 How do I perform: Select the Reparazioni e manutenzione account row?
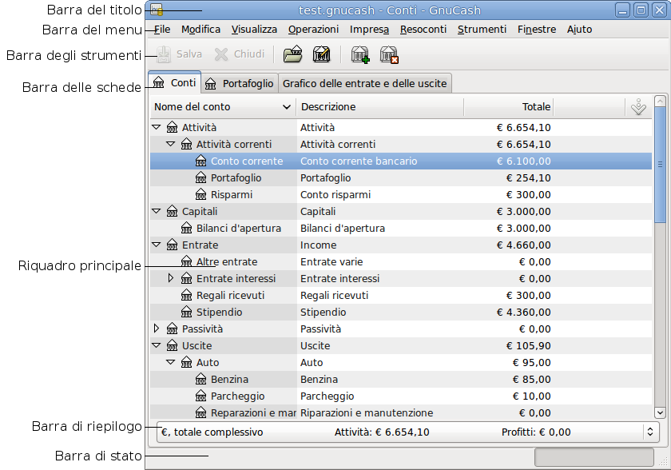pos(400,412)
